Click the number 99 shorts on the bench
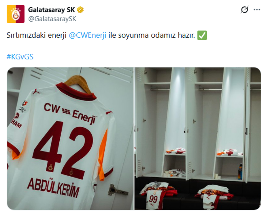Viewport: 268px width, 215px height. coord(153,199)
